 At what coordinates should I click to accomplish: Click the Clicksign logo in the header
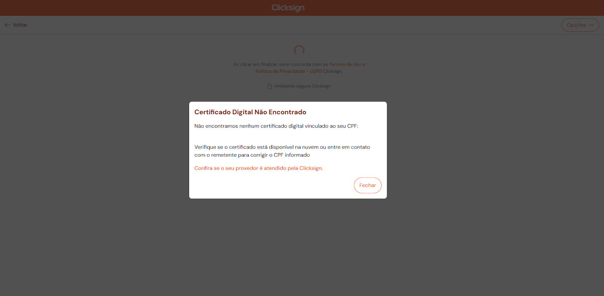pos(288,8)
